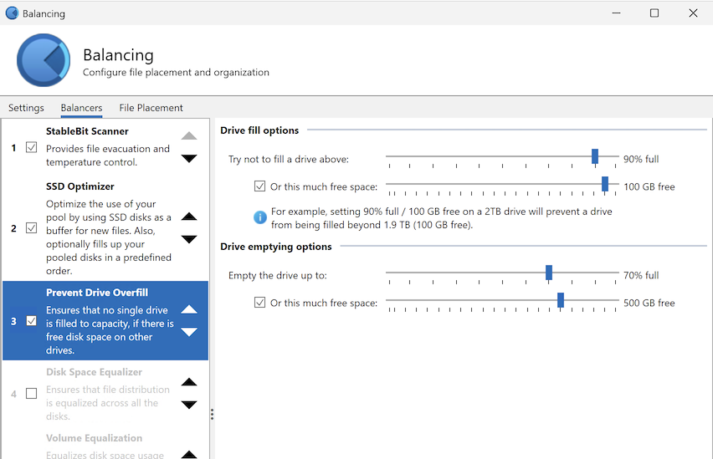713x459 pixels.
Task: Click the 'Drive fill options' heading
Action: point(259,130)
